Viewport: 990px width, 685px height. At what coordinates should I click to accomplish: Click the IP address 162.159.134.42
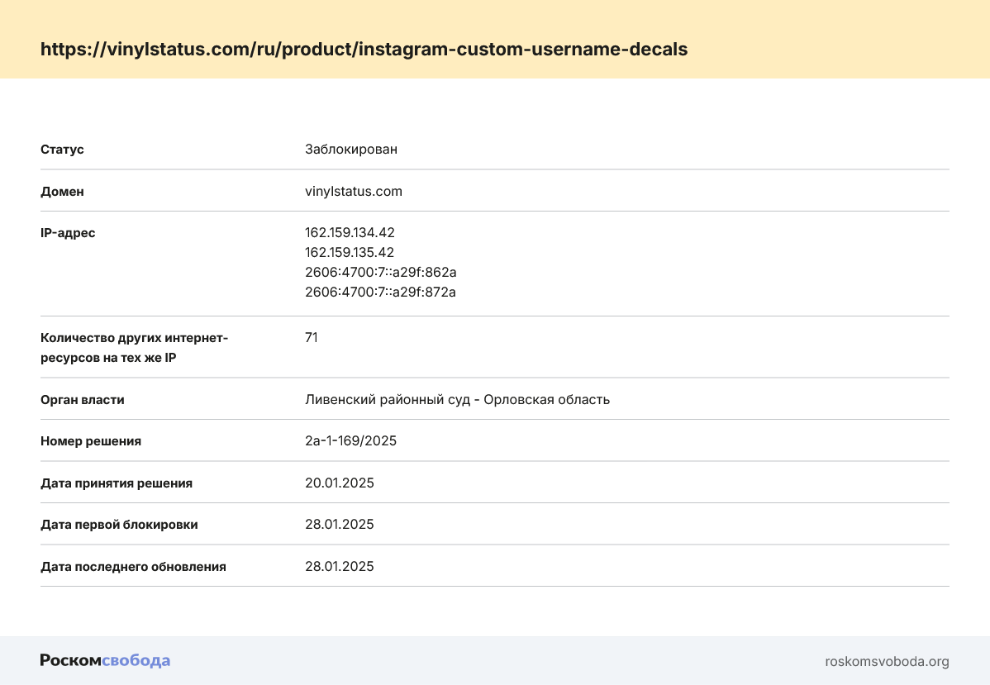[350, 232]
